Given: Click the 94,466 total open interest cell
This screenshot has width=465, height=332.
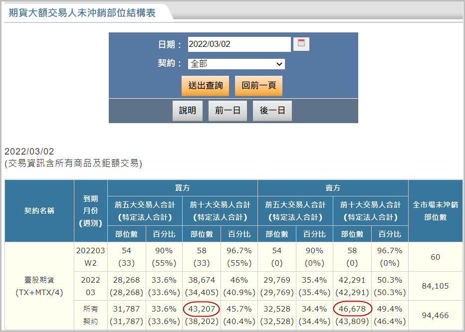Looking at the screenshot, I should [435, 315].
